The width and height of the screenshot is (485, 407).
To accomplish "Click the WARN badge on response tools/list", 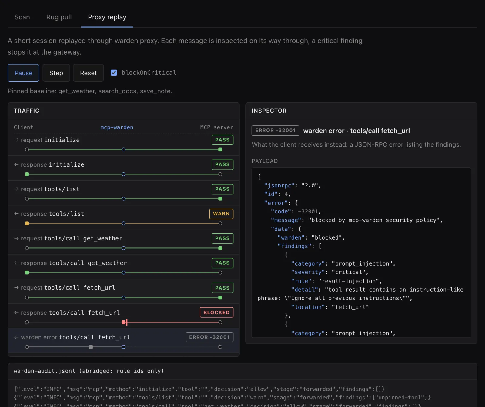I will click(x=221, y=214).
